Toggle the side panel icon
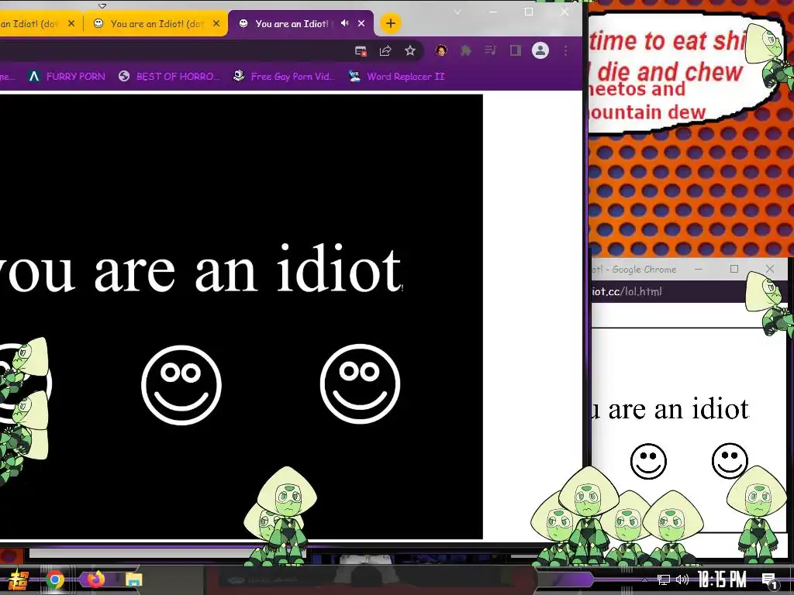Image resolution: width=794 pixels, height=595 pixels. (x=516, y=50)
